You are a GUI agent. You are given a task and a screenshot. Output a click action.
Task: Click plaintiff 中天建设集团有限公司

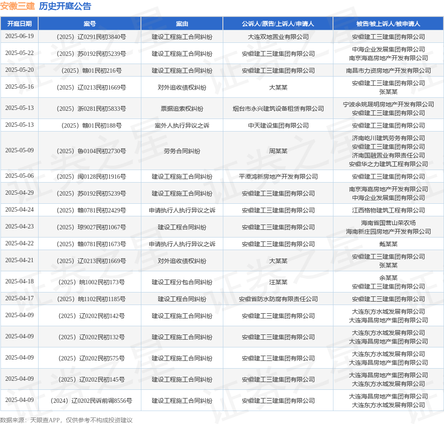[278, 125]
